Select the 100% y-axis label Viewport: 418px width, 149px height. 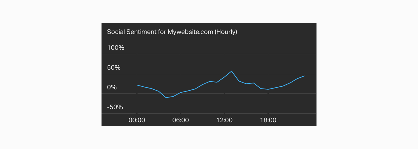point(116,48)
